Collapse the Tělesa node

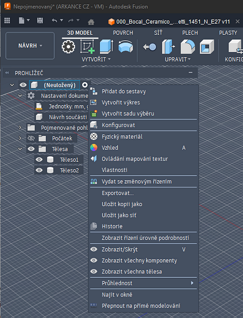point(20,149)
